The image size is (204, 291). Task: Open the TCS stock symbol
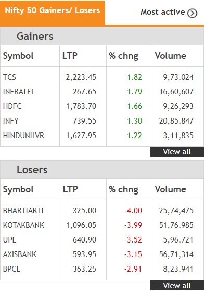[9, 77]
